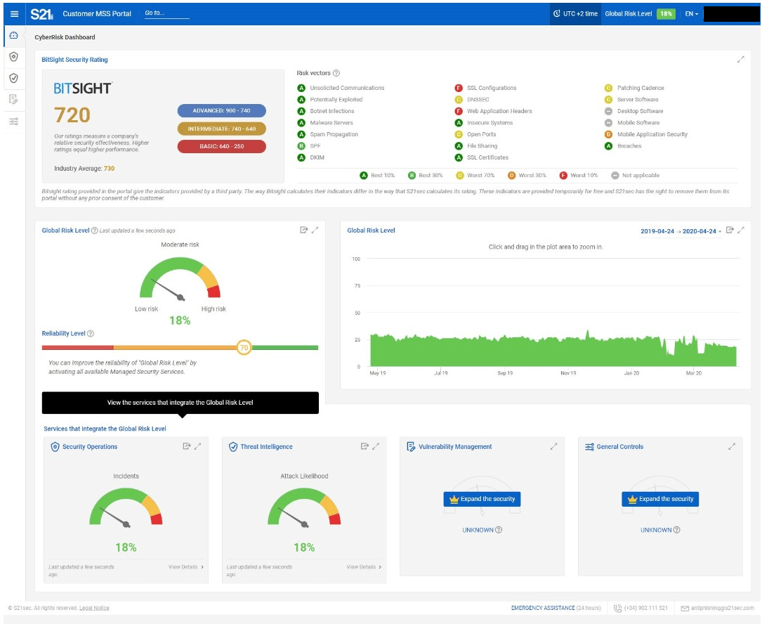The image size is (762, 624).
Task: Click the Botnet Infections risk vector
Action: (332, 111)
